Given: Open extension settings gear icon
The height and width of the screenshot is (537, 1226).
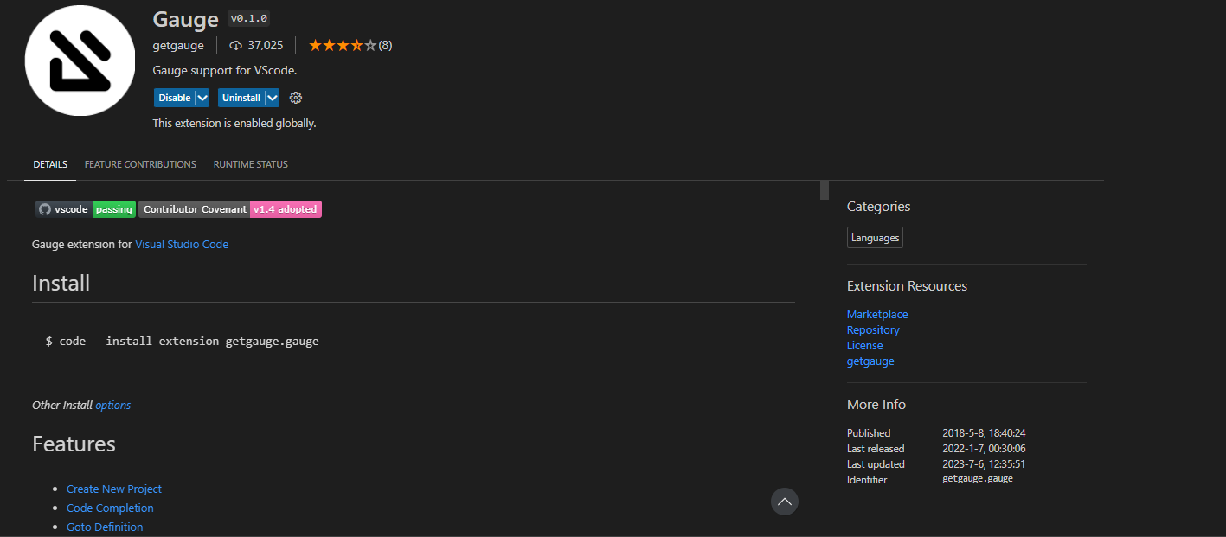Looking at the screenshot, I should (x=296, y=98).
